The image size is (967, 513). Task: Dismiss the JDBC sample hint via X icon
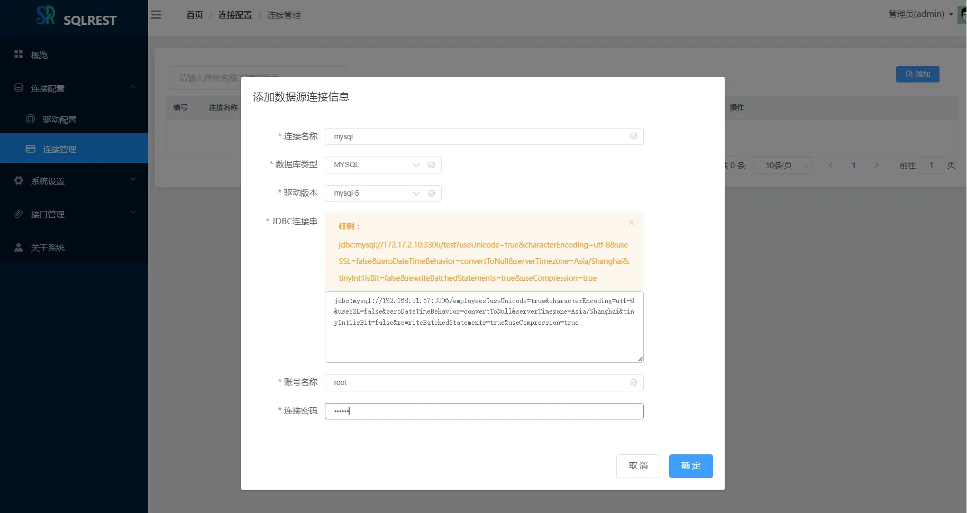click(631, 223)
